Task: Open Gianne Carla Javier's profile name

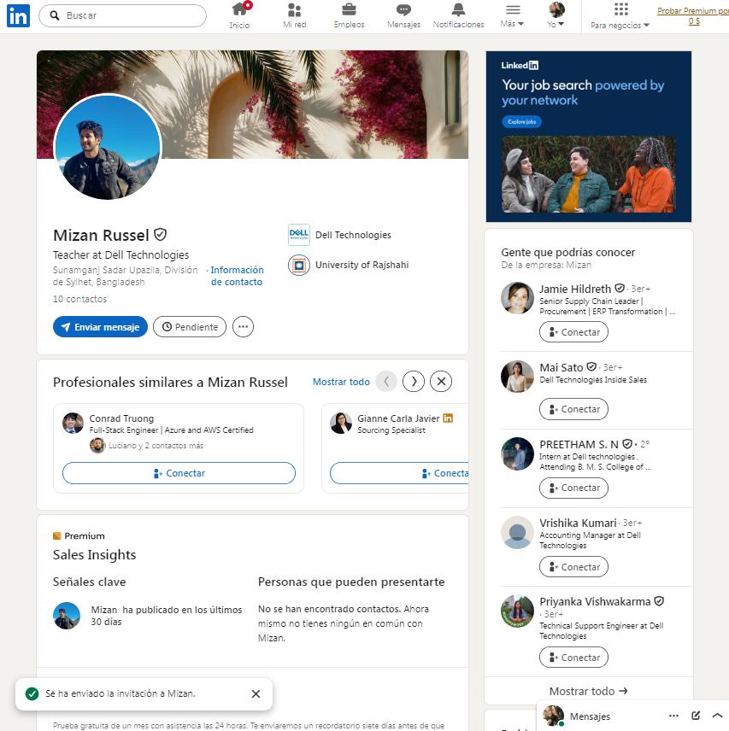Action: tap(398, 418)
